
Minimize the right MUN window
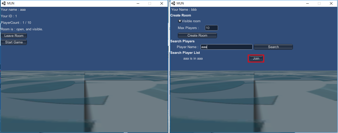(307, 3)
